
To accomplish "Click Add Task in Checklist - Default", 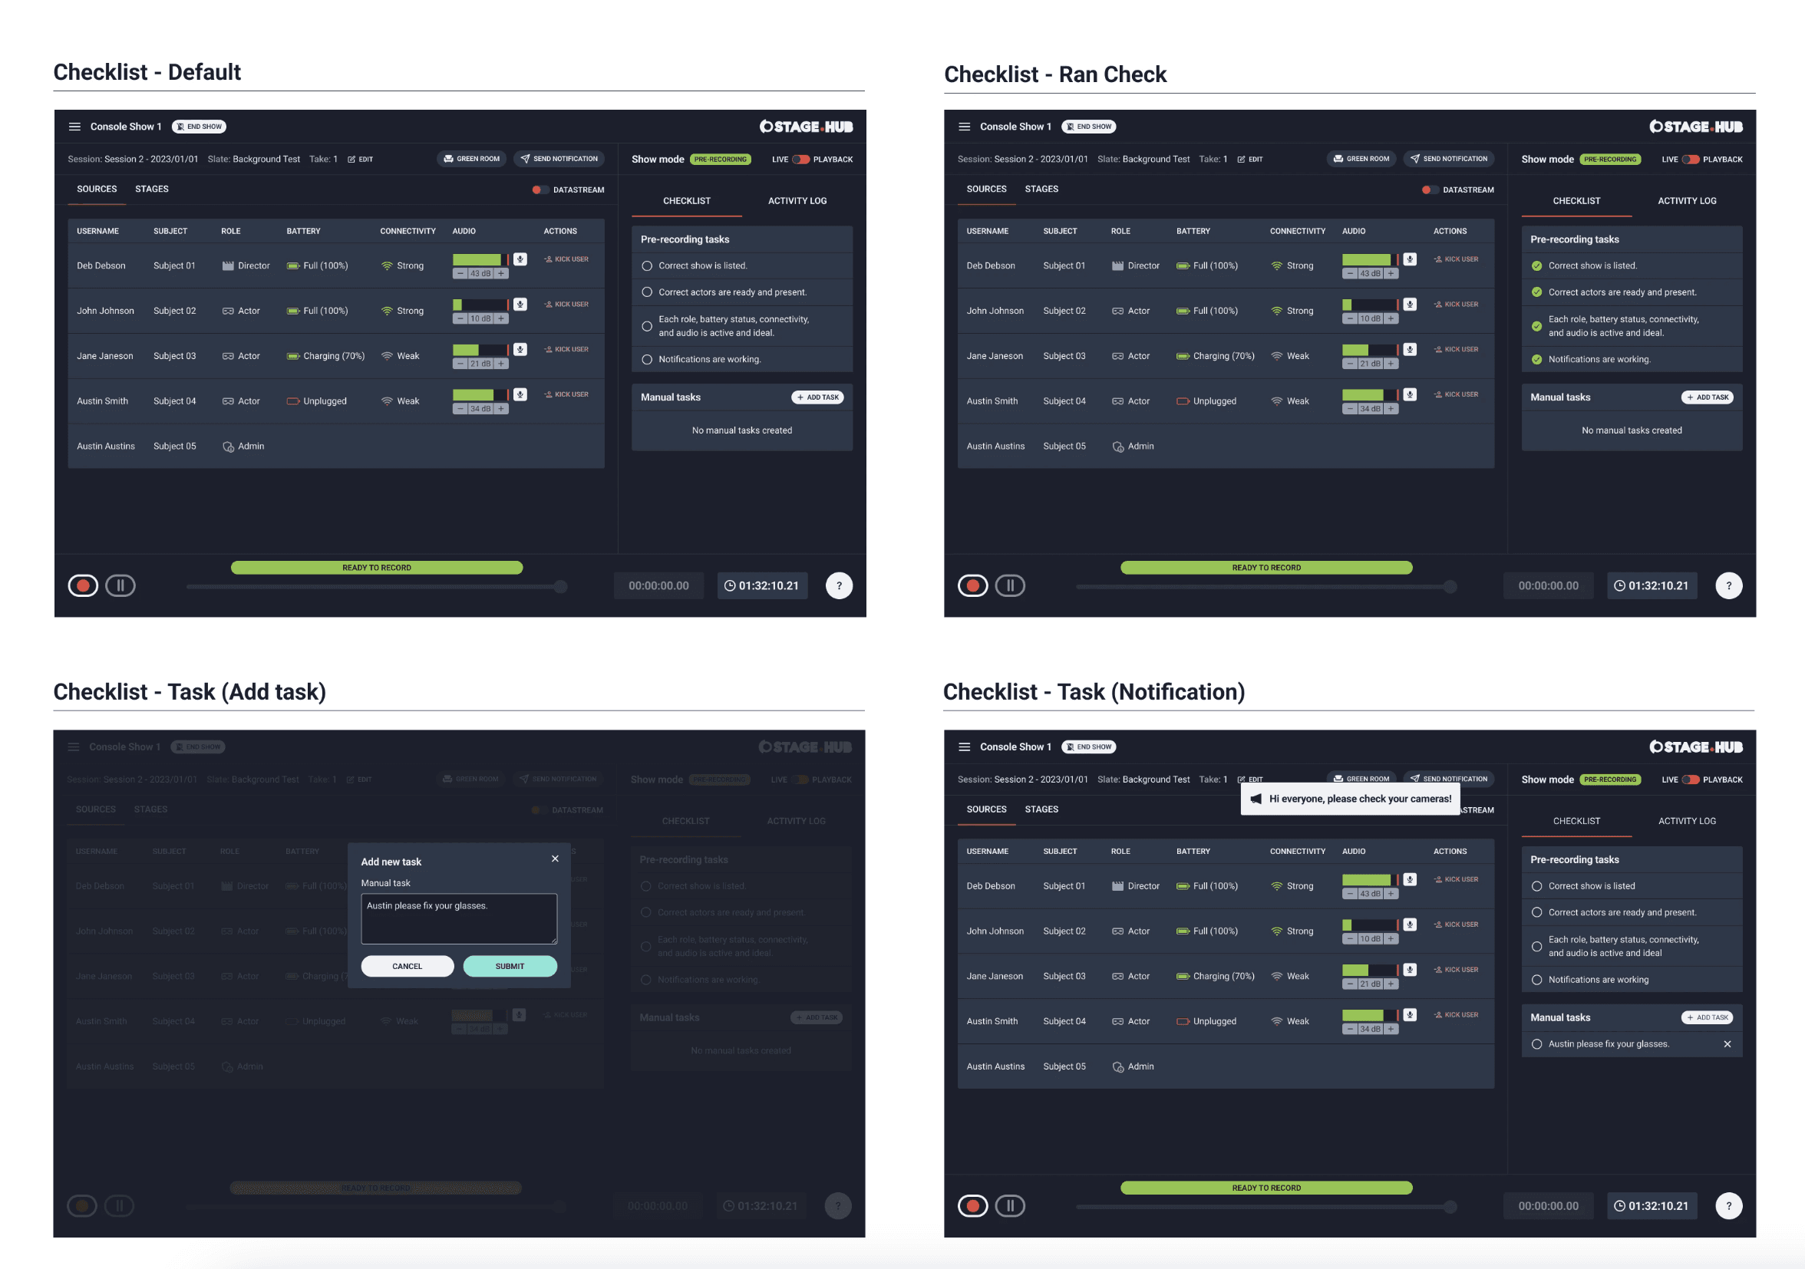I will pos(817,397).
